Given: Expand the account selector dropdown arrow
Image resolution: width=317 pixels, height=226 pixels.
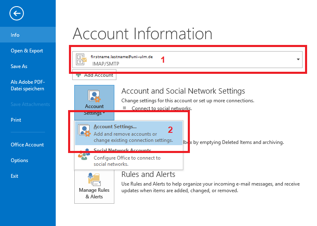Looking at the screenshot, I should (298, 59).
